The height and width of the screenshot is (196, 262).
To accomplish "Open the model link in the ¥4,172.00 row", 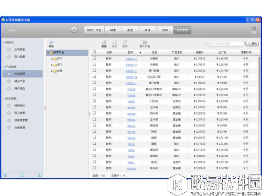I will click(132, 144).
